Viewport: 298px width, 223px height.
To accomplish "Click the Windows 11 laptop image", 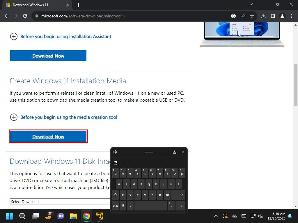I will (x=242, y=35).
